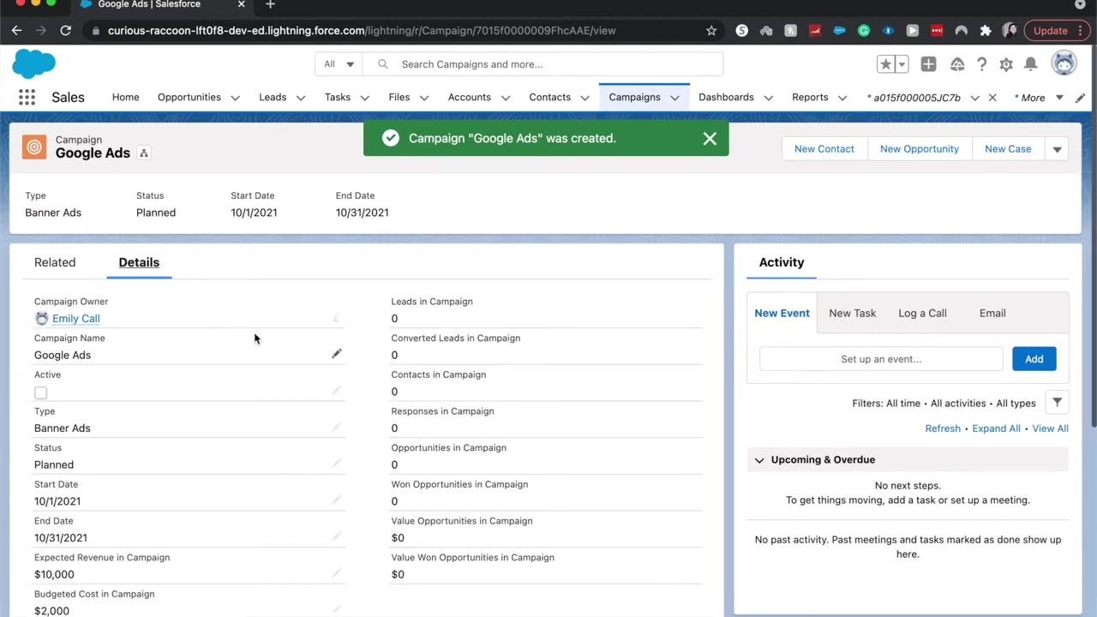The image size is (1097, 617).
Task: Edit Expected Revenue pencil icon
Action: [337, 573]
